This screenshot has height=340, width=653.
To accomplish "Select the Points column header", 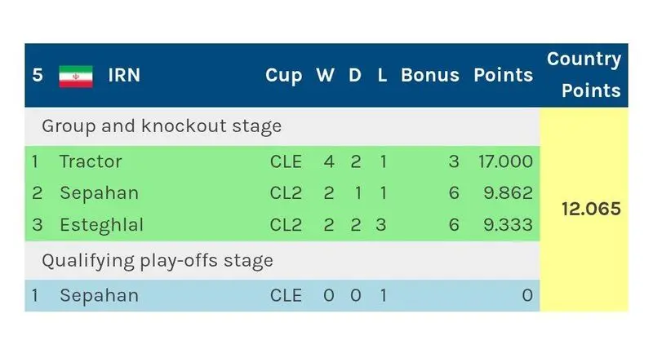I will tap(503, 75).
